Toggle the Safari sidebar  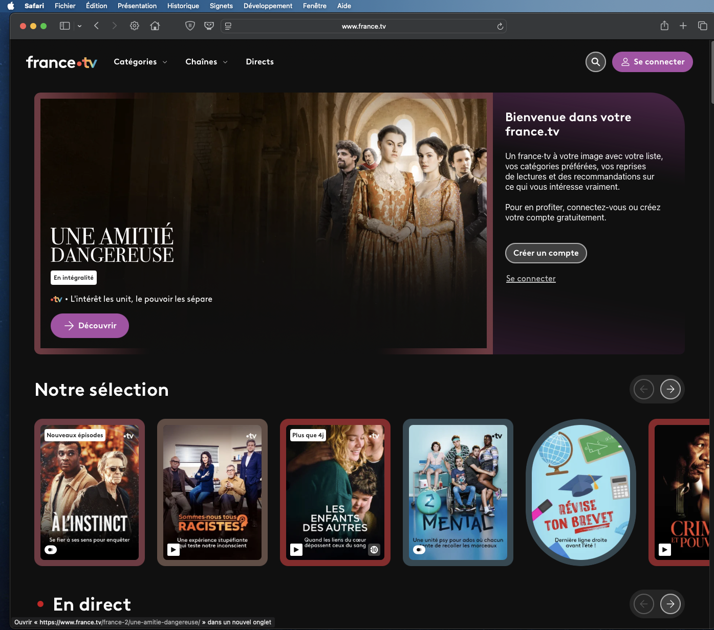(64, 26)
